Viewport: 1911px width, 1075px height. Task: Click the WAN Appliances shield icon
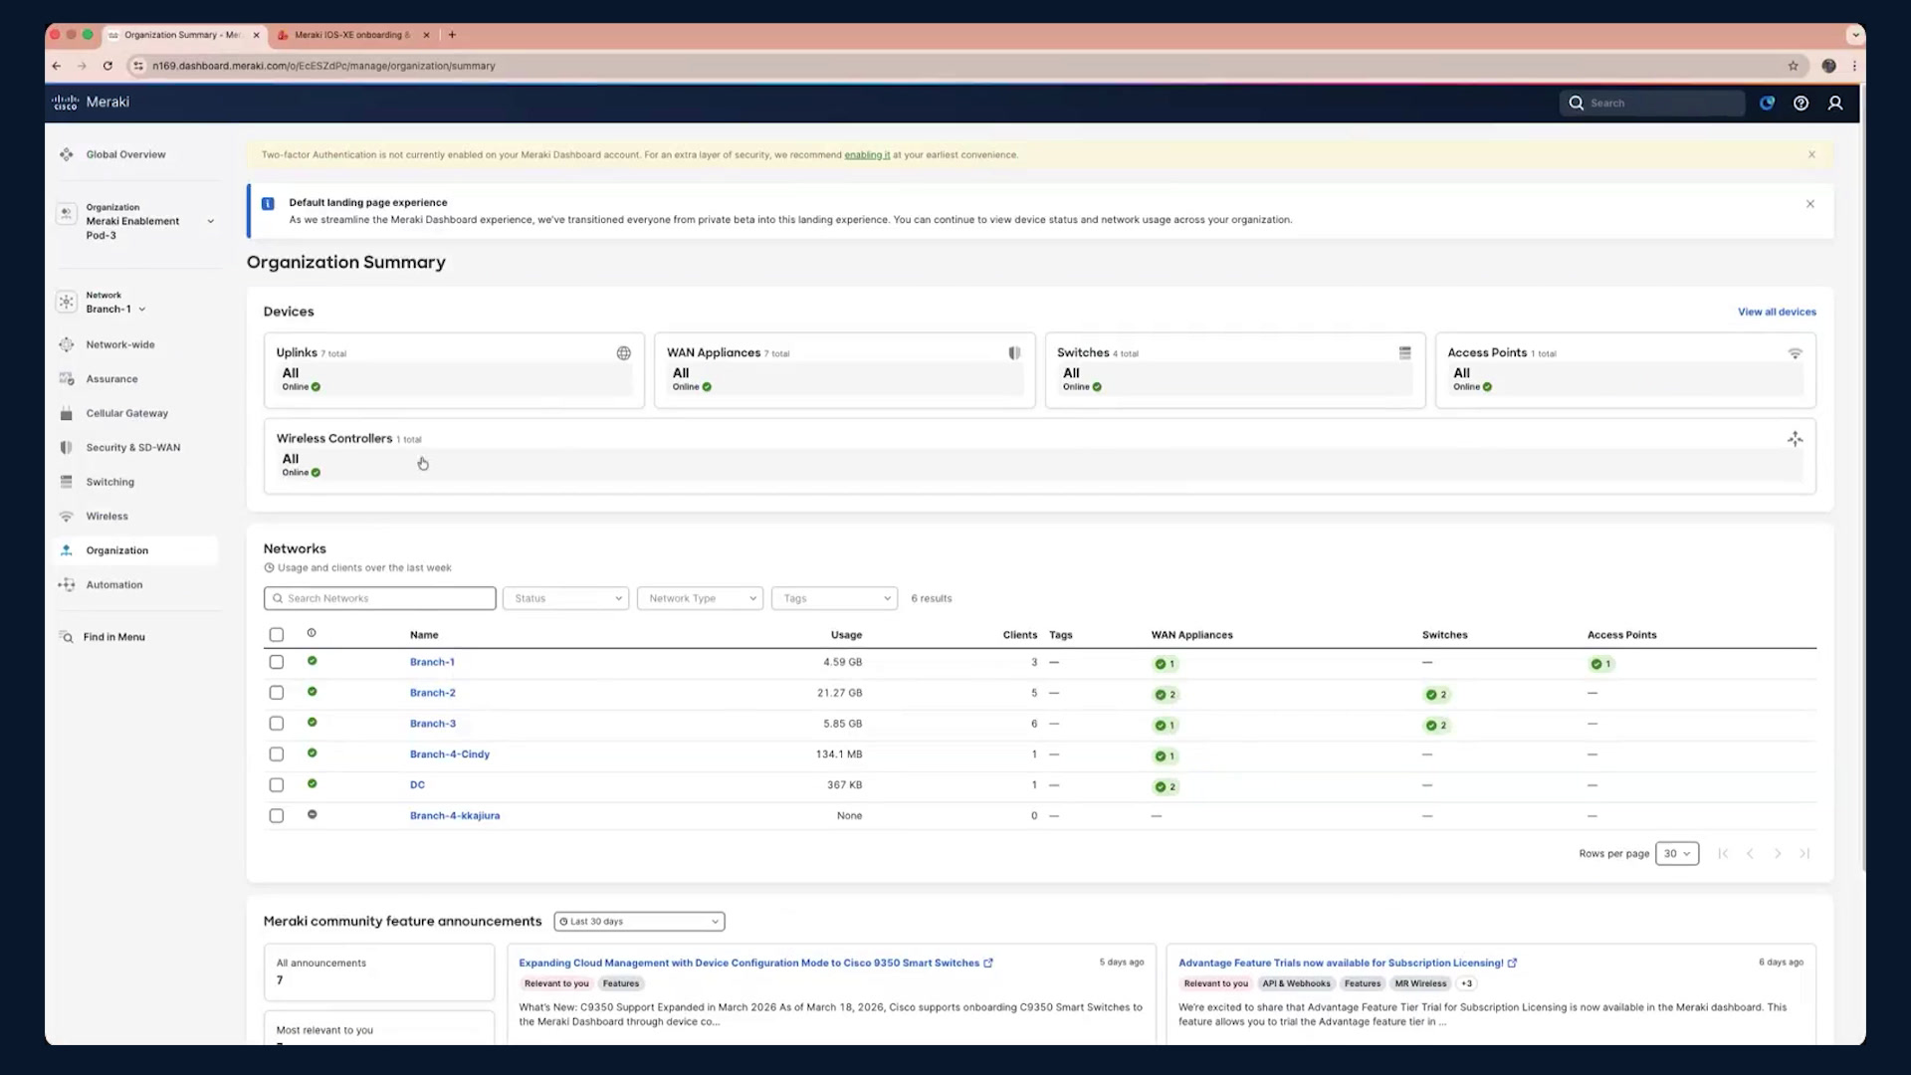(x=1014, y=352)
